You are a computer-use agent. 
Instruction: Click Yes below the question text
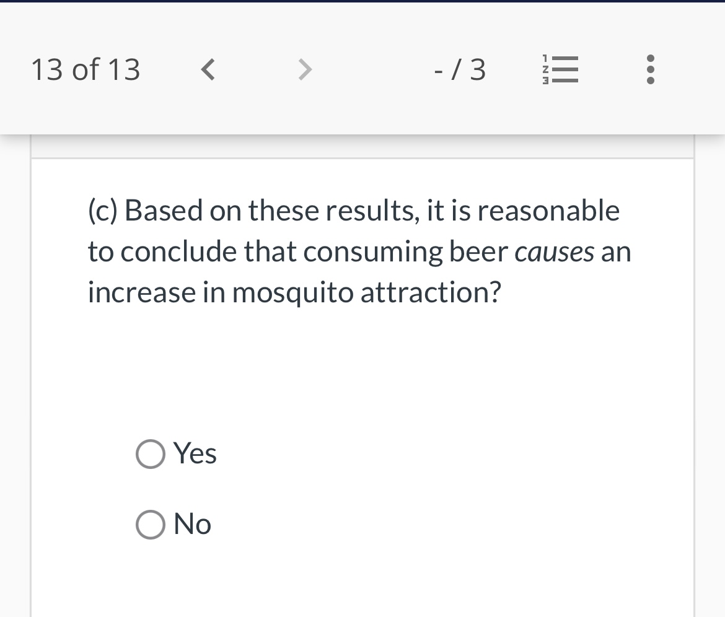point(195,453)
